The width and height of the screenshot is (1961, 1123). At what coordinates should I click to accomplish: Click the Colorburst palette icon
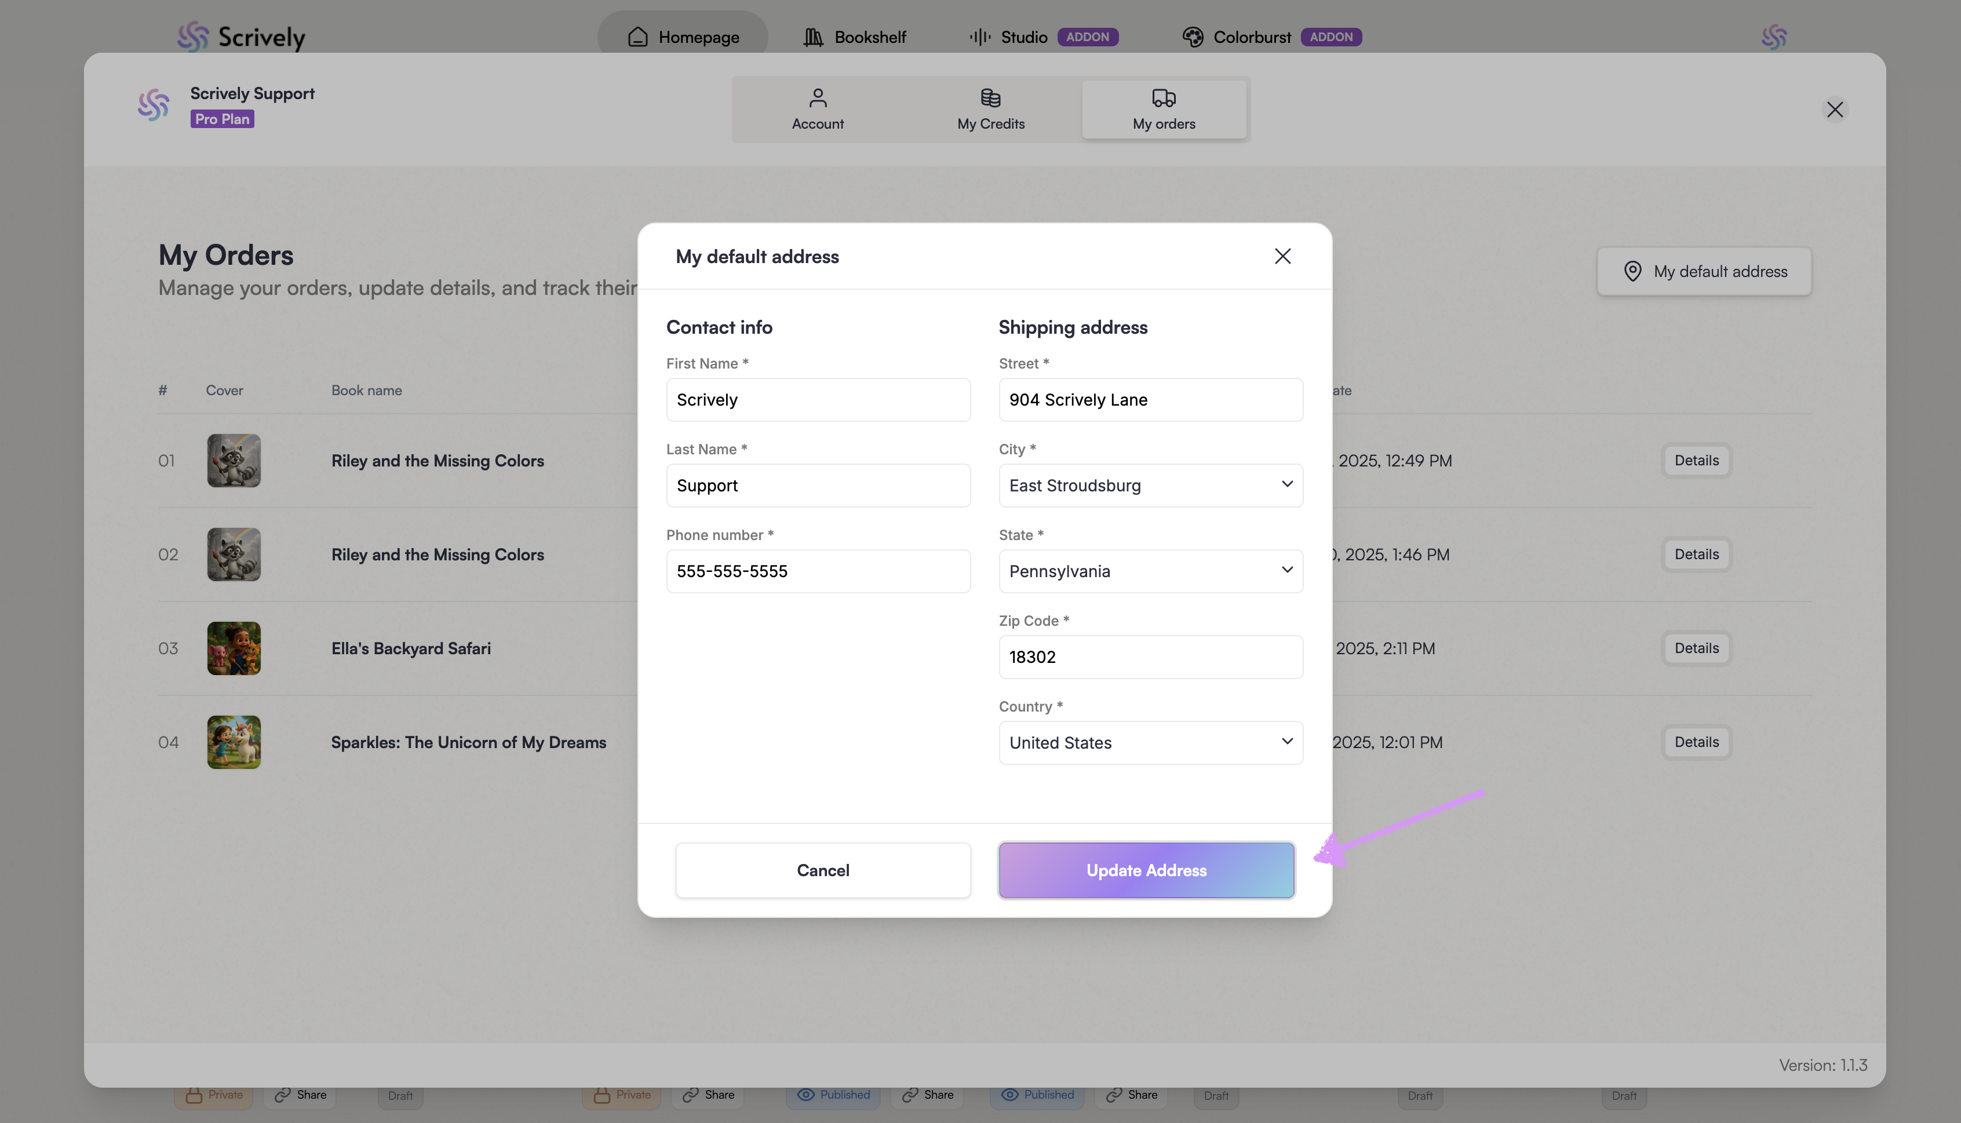1192,37
